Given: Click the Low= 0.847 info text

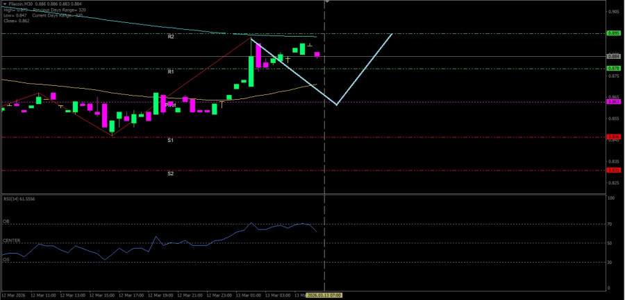Looking at the screenshot, I should pos(15,15).
